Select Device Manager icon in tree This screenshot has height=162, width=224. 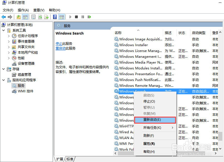click(x=14, y=64)
